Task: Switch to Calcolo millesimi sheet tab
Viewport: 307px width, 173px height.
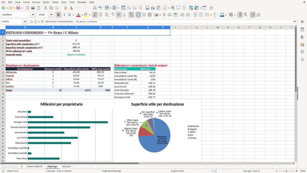Action: point(34,166)
